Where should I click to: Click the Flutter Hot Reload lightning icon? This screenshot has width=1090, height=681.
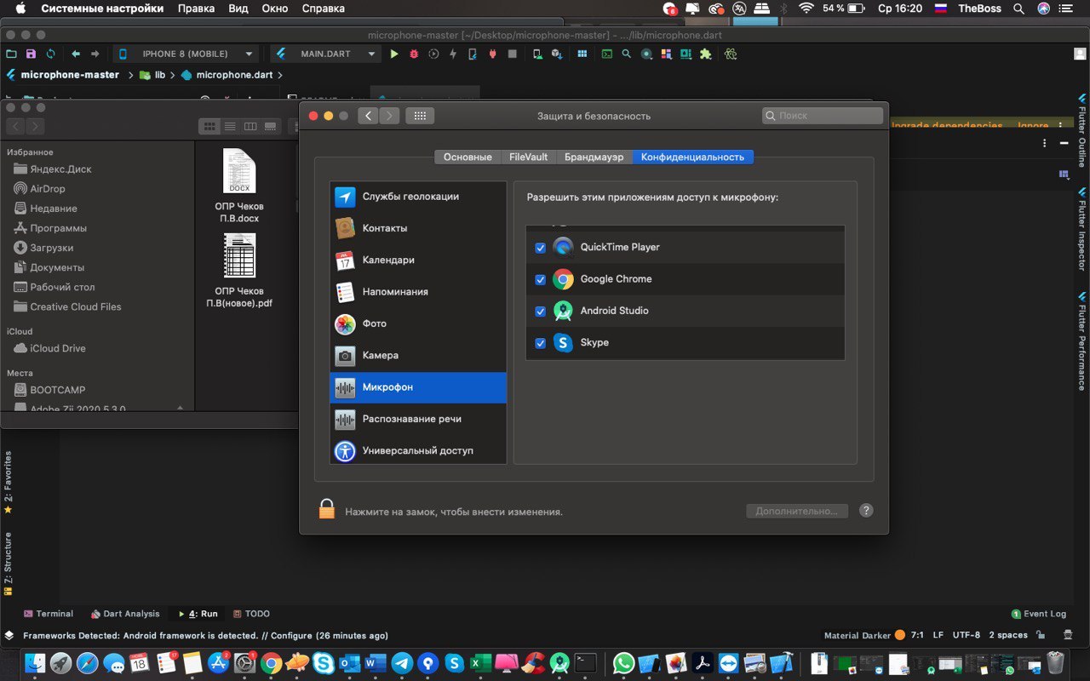[x=453, y=54]
